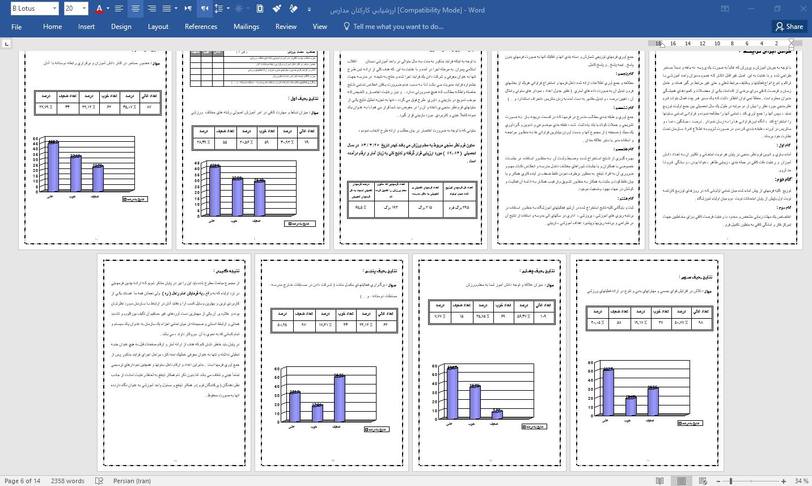
Task: Switch to Read Mode view
Action: (x=660, y=481)
